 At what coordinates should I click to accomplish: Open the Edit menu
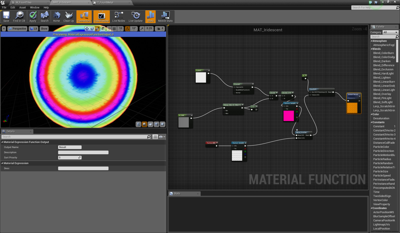point(13,8)
